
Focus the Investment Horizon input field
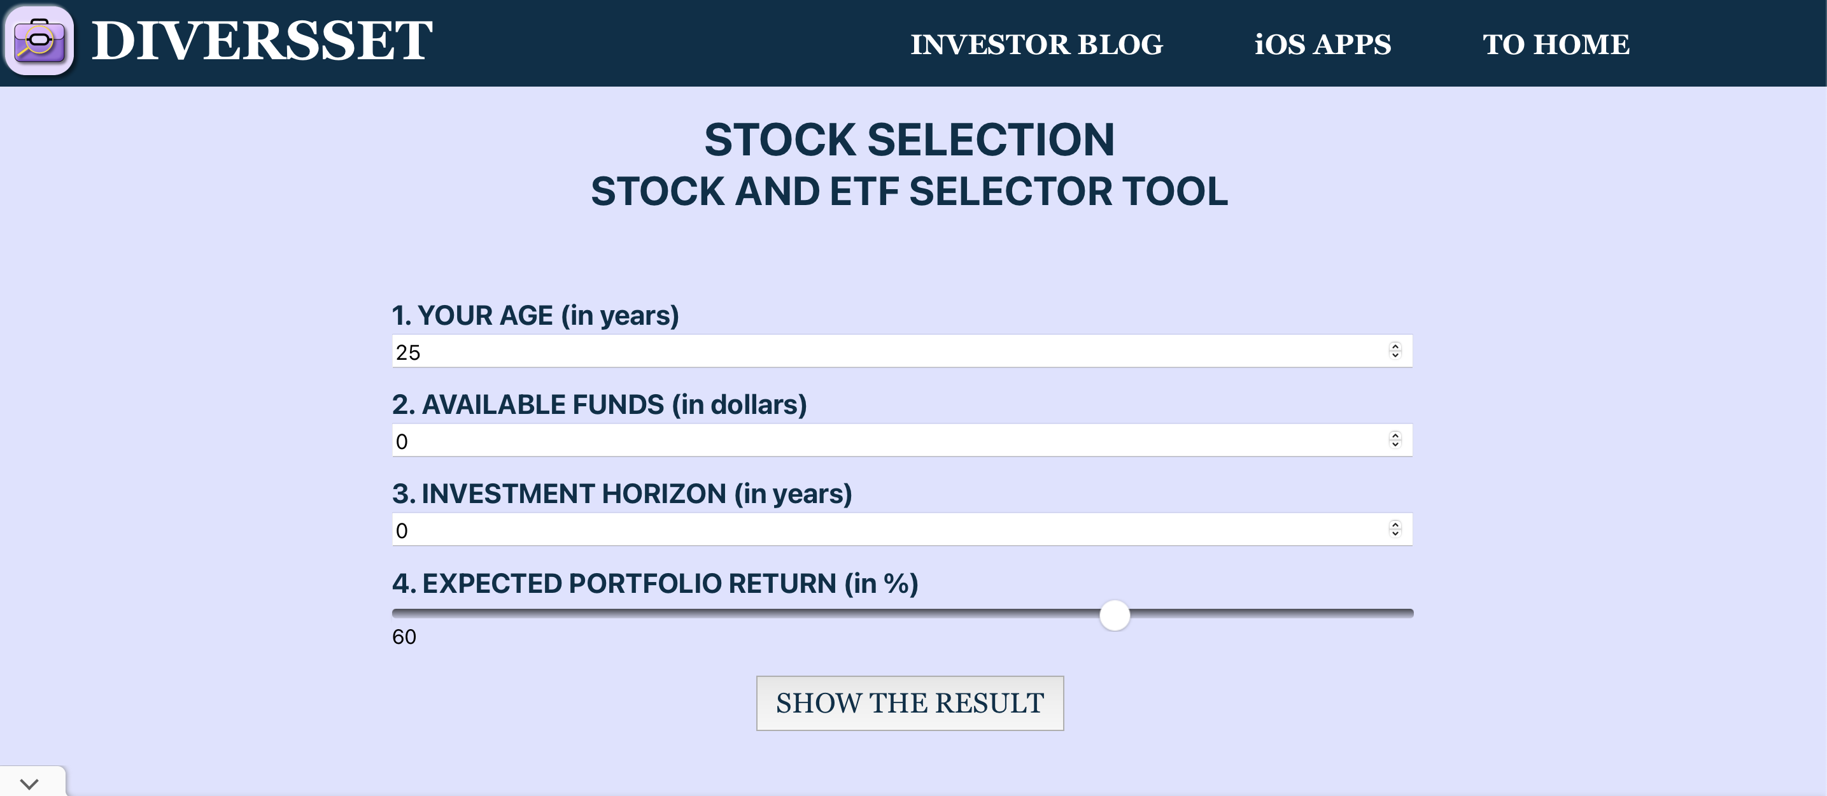tap(902, 529)
